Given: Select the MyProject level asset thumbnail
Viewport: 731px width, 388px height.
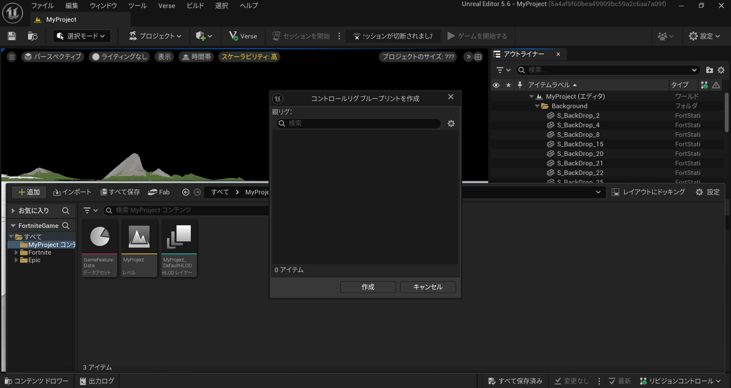Looking at the screenshot, I should tap(139, 248).
